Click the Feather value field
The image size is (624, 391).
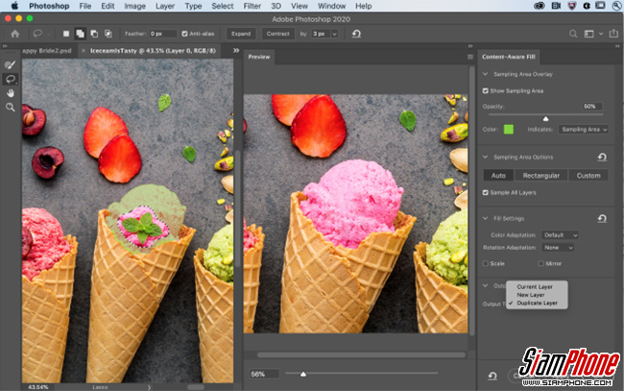pos(163,34)
